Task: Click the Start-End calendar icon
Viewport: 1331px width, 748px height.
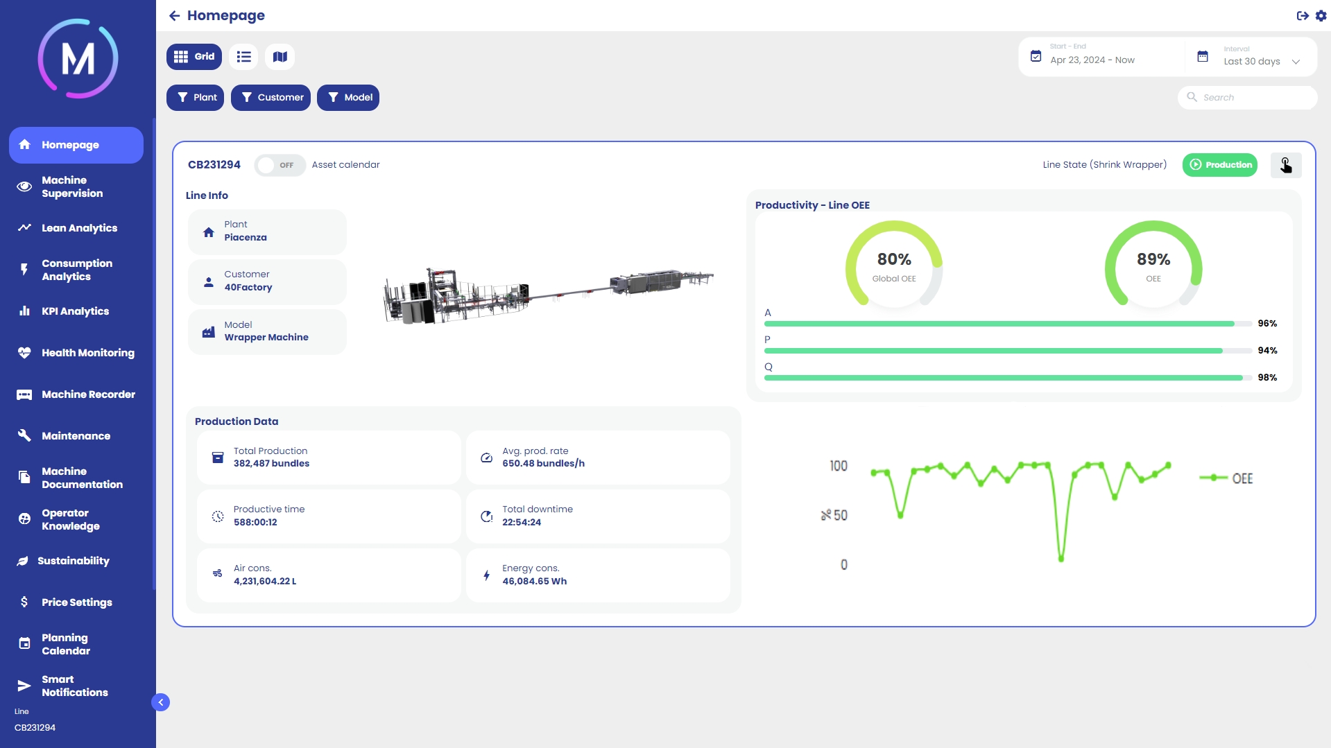Action: tap(1036, 56)
